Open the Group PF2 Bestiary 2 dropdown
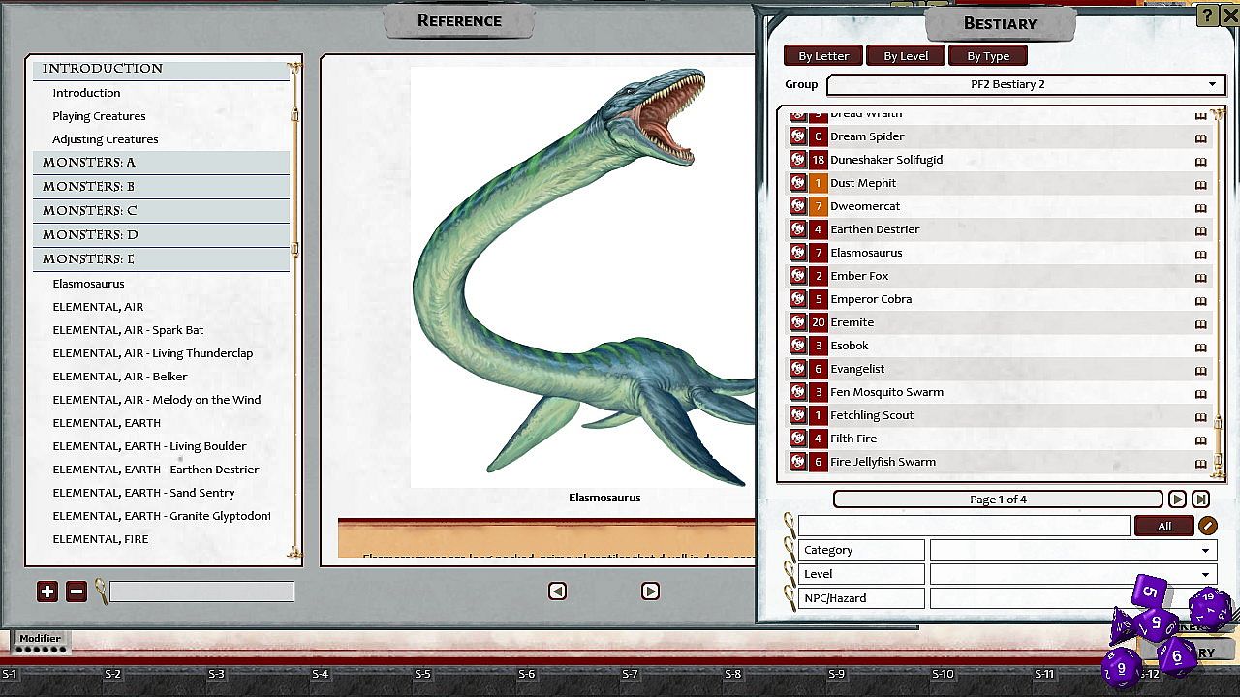 [x=1211, y=84]
